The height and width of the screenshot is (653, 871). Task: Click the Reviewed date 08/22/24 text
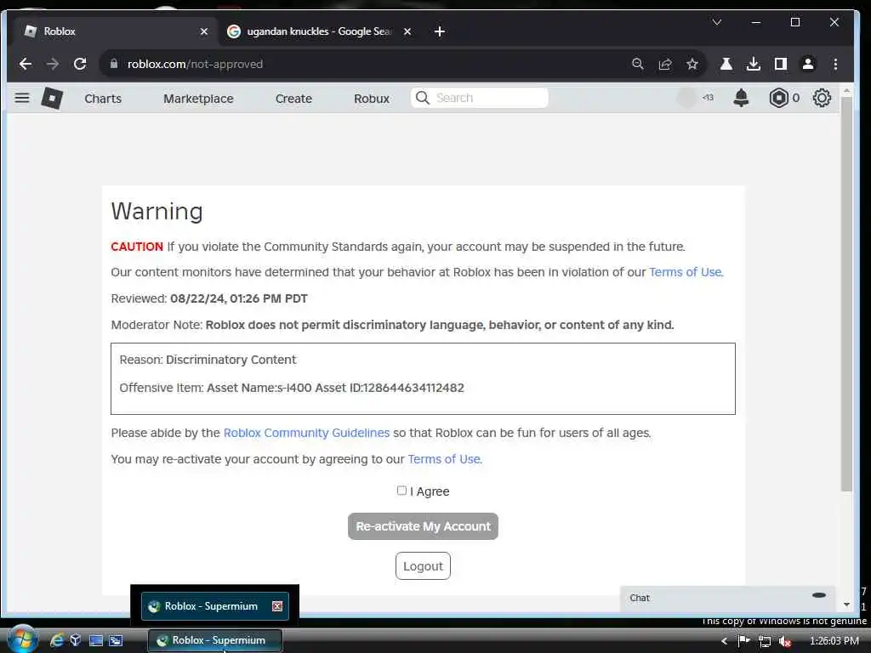(x=239, y=298)
